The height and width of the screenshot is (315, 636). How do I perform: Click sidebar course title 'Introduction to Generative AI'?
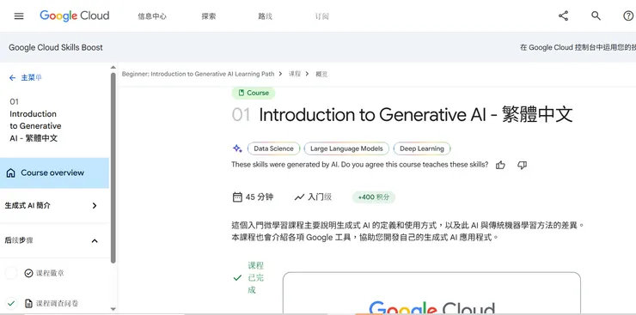pyautogui.click(x=35, y=126)
